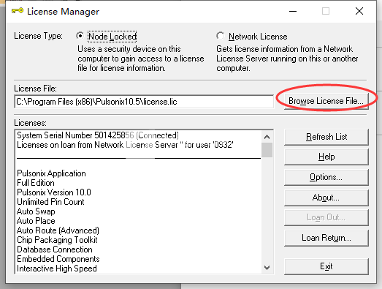Close the License Manager window
382x289 pixels.
point(359,11)
